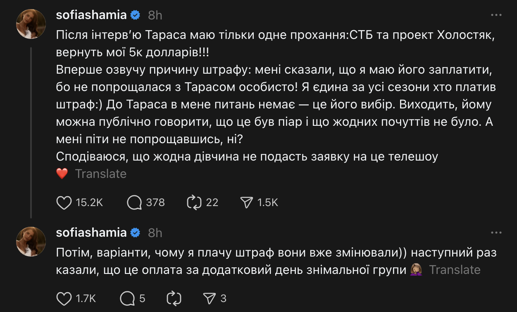Share the first post with 1.5K shares
The width and height of the screenshot is (517, 312).
click(246, 202)
